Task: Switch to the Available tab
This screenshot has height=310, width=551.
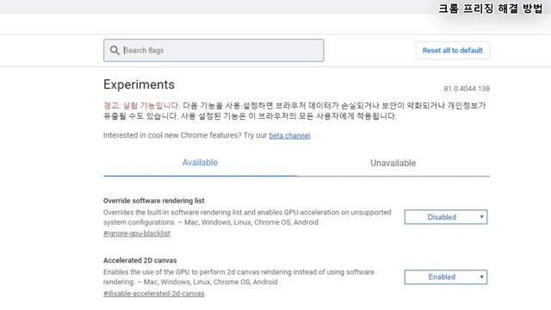Action: click(200, 163)
